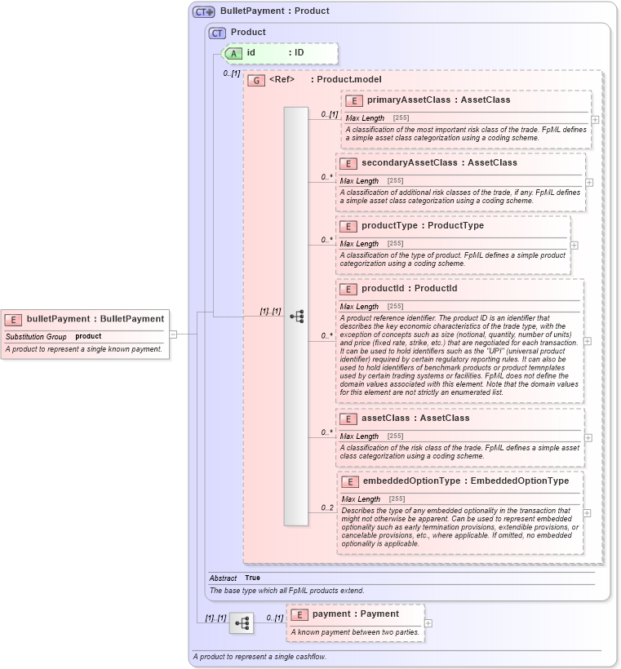Select productType : ProductType label
This screenshot has width=621, height=669.
423,226
